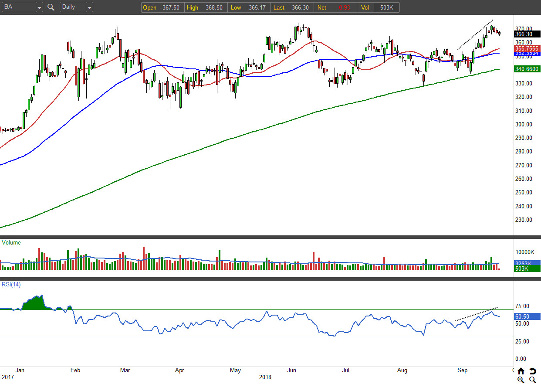The image size is (541, 384).
Task: Click the undo arrow icon
Action: (x=533, y=371)
